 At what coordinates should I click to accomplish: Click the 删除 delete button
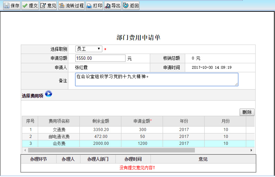(x=247, y=112)
